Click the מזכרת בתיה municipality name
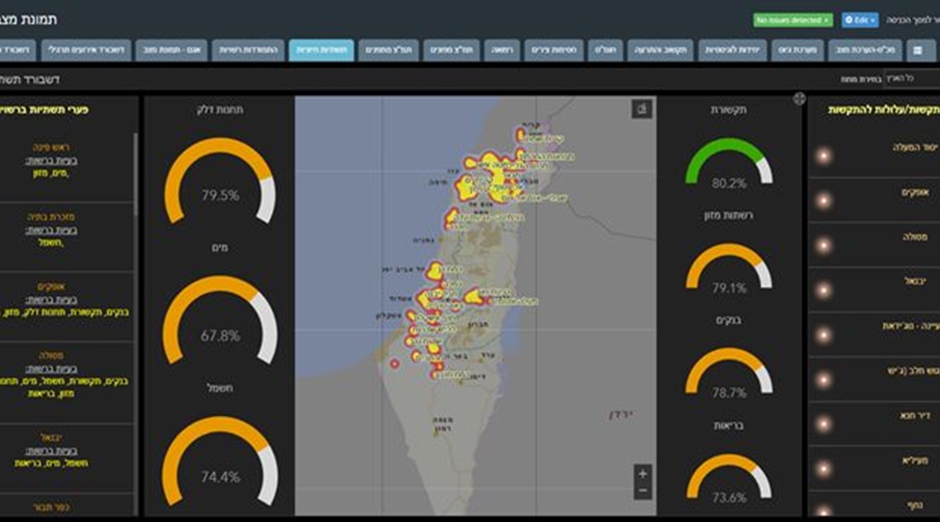 (x=51, y=217)
